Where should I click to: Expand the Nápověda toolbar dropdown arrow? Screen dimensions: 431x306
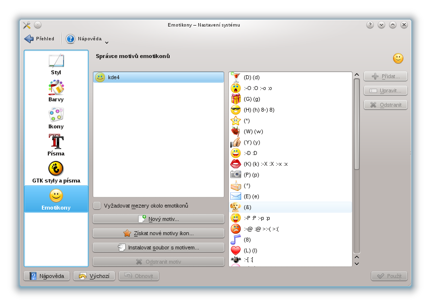click(x=107, y=42)
